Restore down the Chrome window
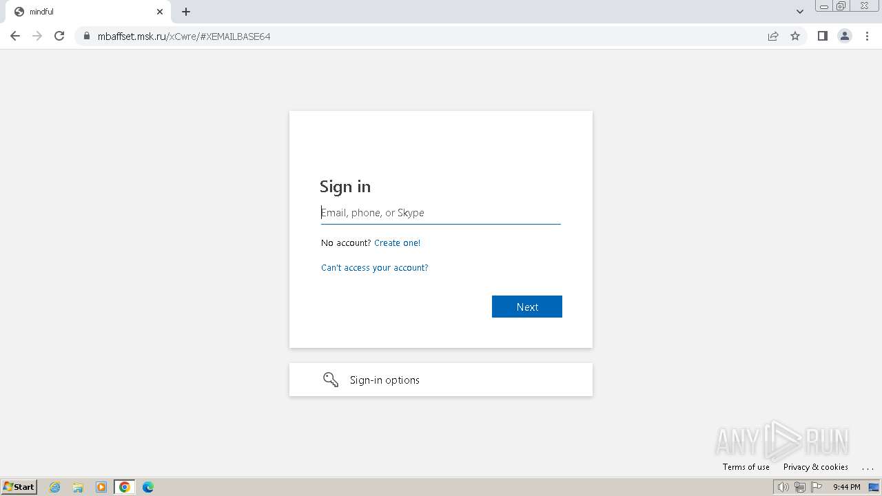This screenshot has height=496, width=882. (841, 6)
